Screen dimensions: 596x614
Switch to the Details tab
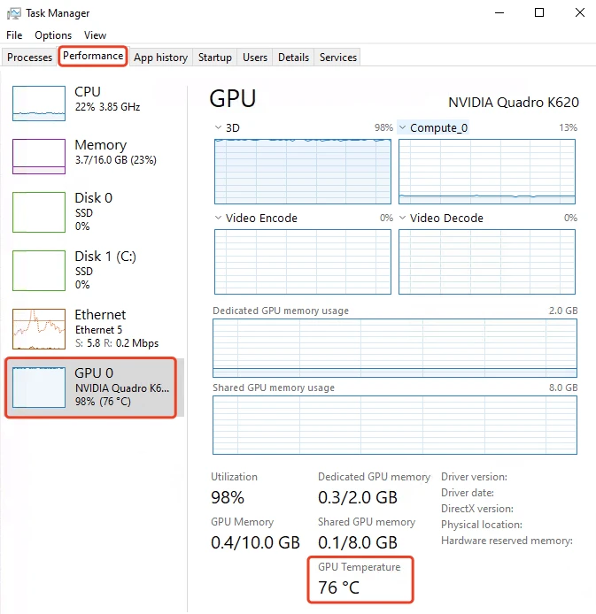tap(293, 58)
